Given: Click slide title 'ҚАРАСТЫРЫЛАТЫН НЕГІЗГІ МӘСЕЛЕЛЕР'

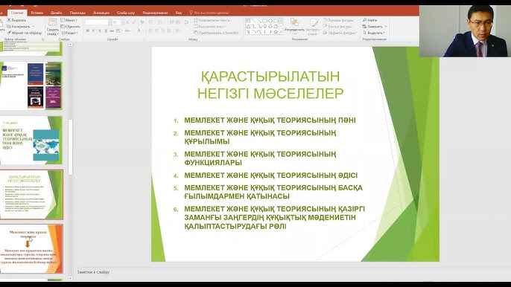Looking at the screenshot, I should click(x=270, y=85).
